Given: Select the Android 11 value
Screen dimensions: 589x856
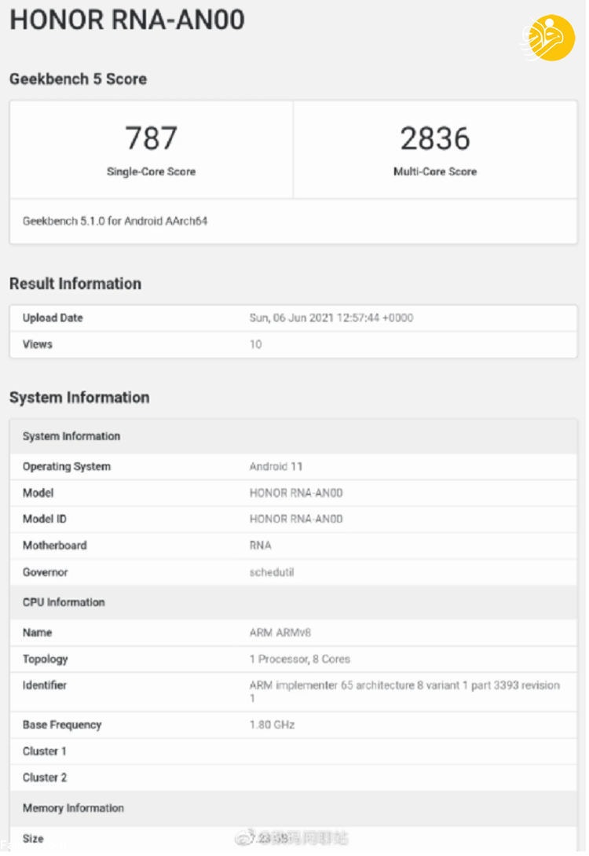Looking at the screenshot, I should click(x=276, y=466).
